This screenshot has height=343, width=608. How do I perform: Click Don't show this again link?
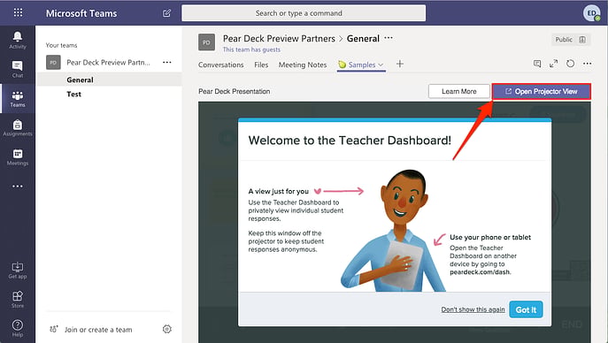[x=473, y=309]
